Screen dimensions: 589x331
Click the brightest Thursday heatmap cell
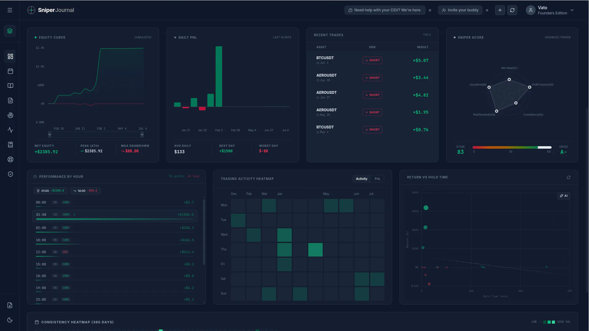tap(315, 250)
